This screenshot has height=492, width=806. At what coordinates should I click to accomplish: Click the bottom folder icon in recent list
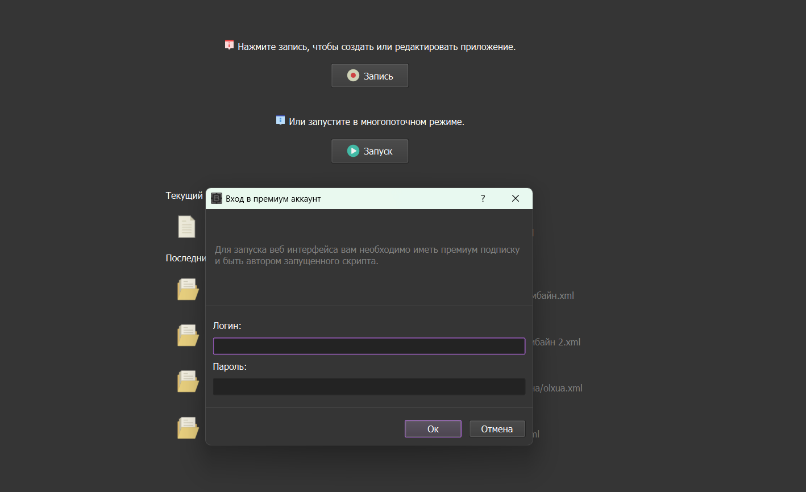click(188, 427)
